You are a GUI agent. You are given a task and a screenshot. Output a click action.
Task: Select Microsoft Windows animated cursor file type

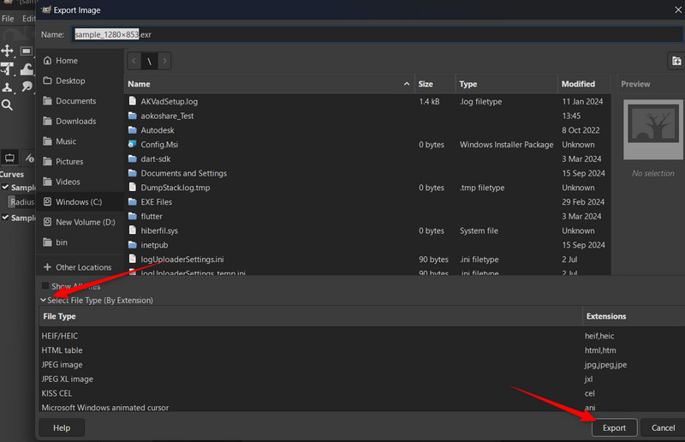point(361,407)
